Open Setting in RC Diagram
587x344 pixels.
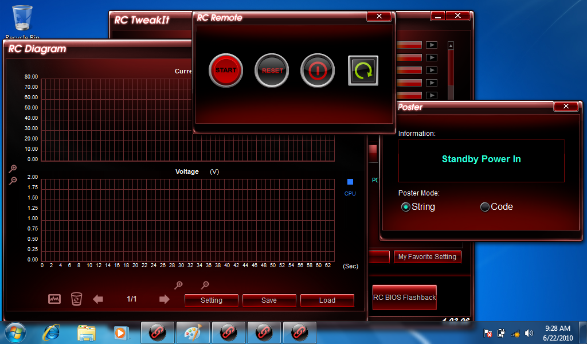pos(212,300)
